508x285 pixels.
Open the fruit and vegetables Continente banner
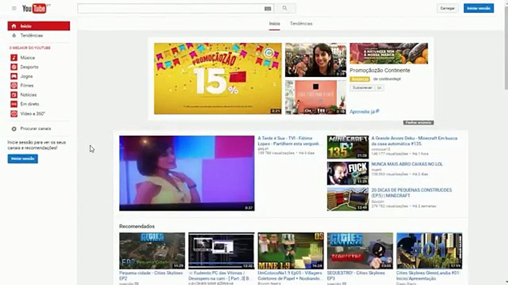389,53
